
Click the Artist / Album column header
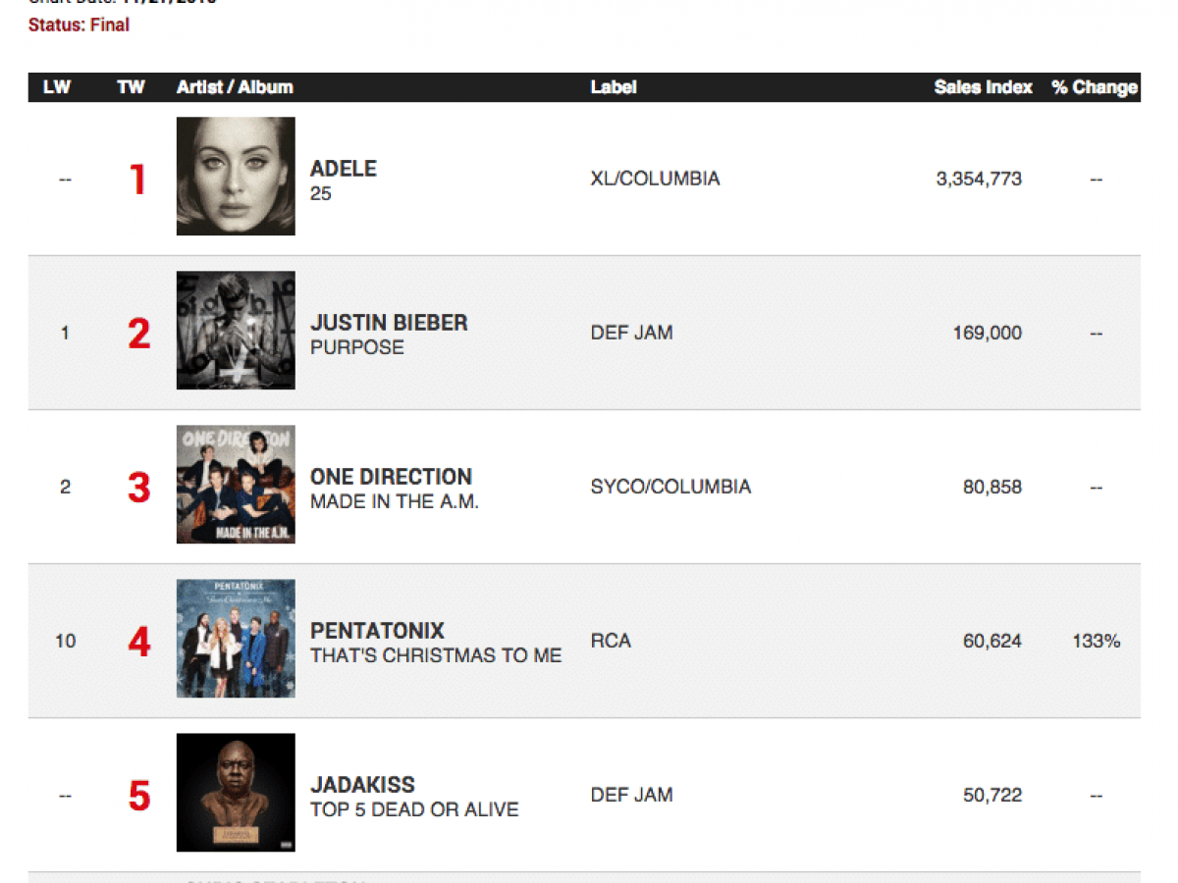[x=235, y=87]
